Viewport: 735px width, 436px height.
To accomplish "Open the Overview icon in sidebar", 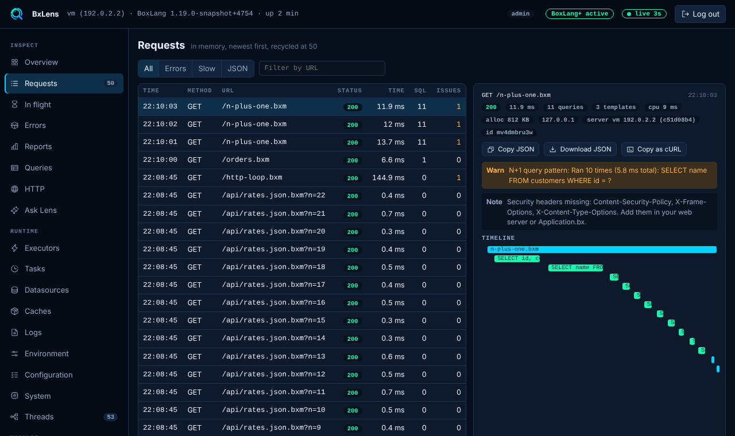I will [x=15, y=62].
